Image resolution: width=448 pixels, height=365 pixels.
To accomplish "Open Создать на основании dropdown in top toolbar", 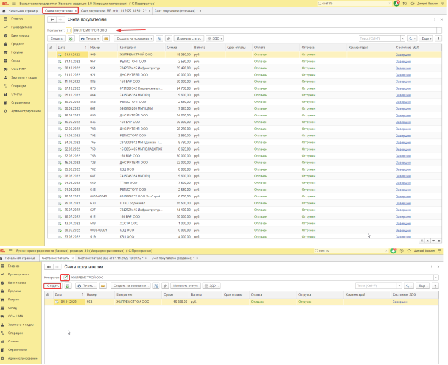I will click(x=134, y=38).
